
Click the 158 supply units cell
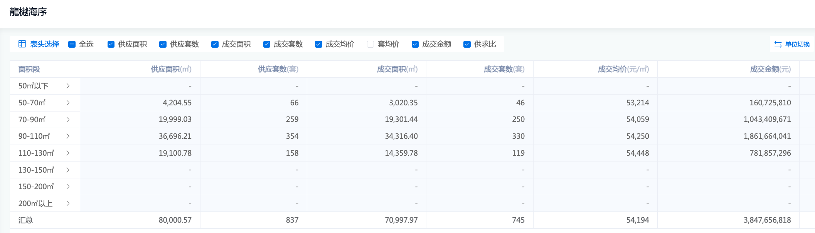[292, 153]
